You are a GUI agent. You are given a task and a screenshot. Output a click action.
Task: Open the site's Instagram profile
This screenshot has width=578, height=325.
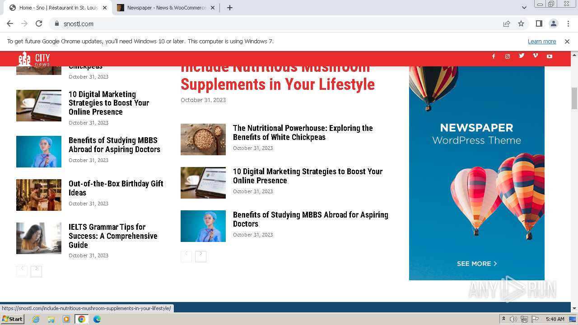(508, 56)
